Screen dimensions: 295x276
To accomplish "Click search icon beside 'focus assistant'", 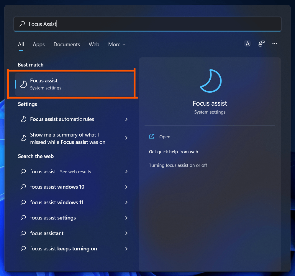I will pyautogui.click(x=23, y=233).
